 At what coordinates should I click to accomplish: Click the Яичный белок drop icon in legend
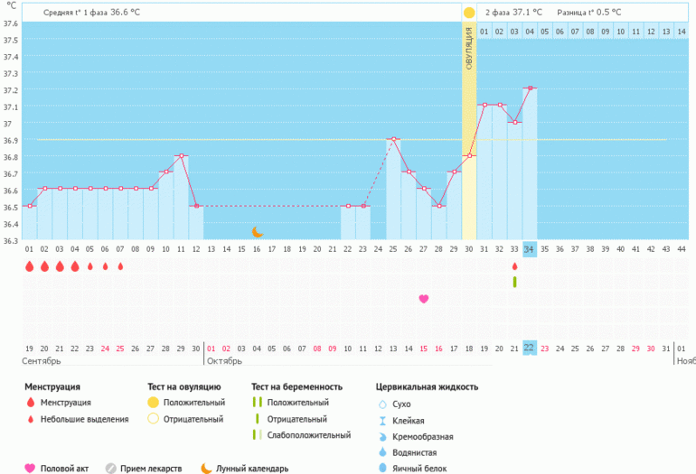click(x=381, y=468)
